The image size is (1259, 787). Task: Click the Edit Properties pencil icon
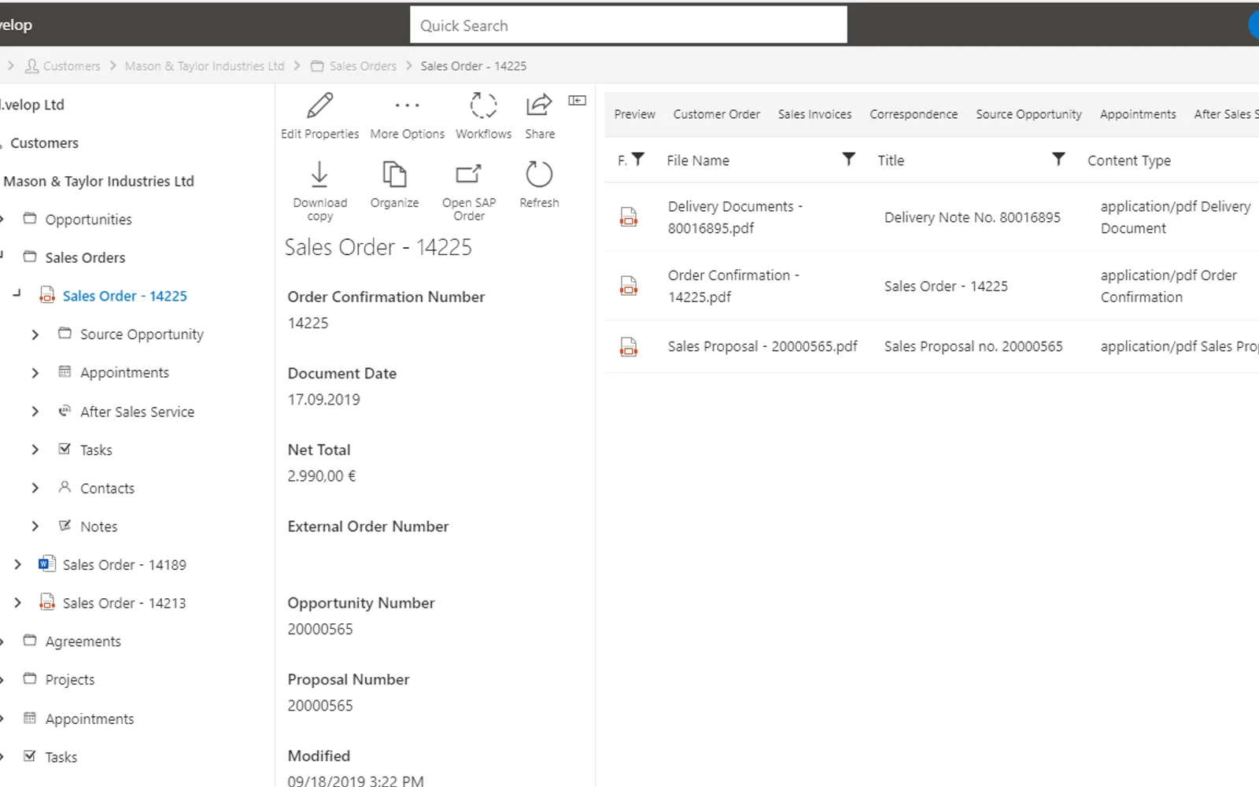[x=319, y=105]
